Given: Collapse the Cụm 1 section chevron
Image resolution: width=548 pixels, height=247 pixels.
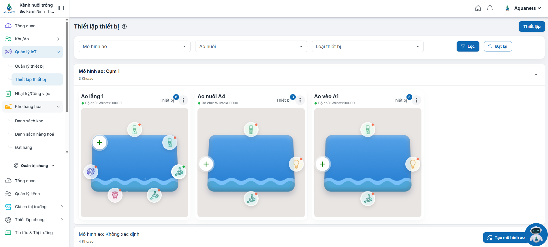Looking at the screenshot, I should [x=536, y=75].
